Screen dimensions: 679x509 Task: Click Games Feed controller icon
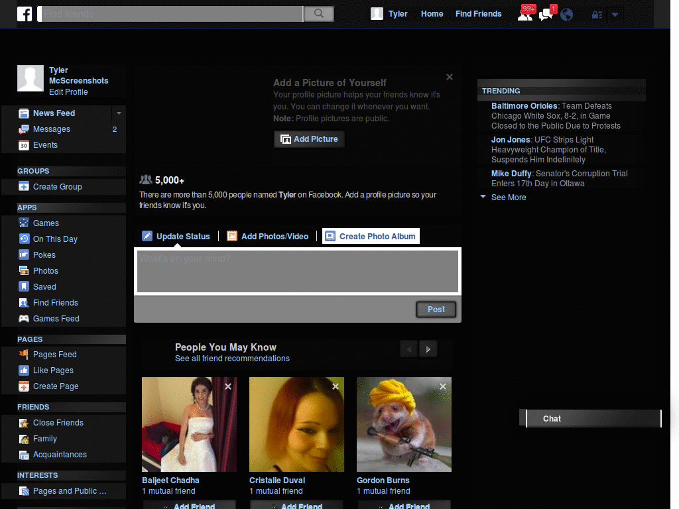tap(24, 319)
